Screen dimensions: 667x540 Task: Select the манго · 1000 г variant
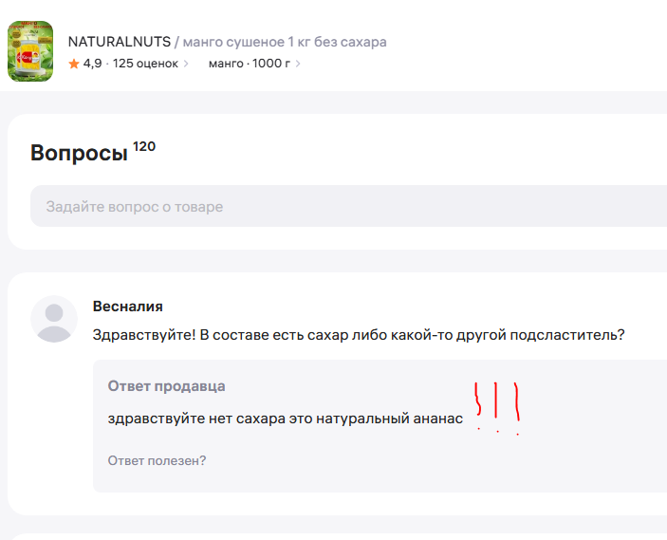250,64
